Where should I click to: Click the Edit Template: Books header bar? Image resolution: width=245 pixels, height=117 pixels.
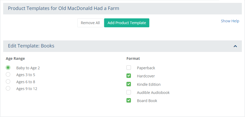click(122, 46)
